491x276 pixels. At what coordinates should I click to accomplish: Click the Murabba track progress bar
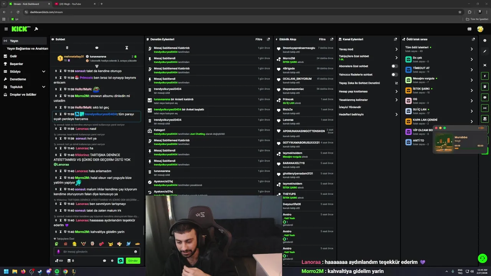tap(468, 148)
